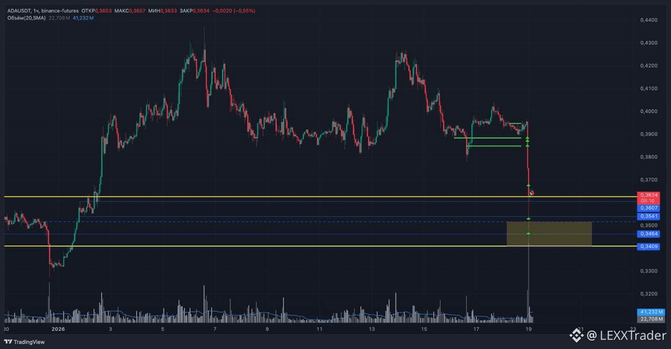Image resolution: width=671 pixels, height=349 pixels.
Task: Select the yellow shaded rectangle zone
Action: pos(549,234)
